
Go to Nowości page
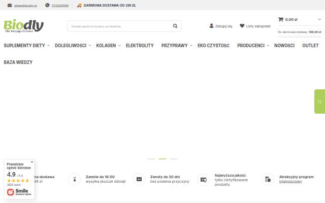pos(284,46)
